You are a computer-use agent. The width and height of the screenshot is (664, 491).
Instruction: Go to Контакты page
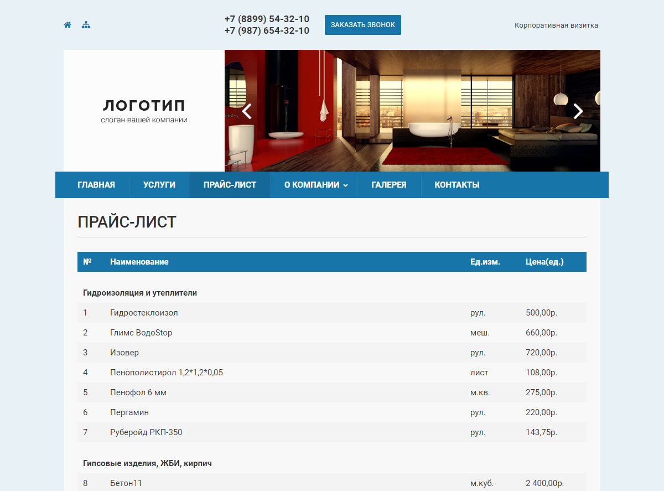point(457,185)
